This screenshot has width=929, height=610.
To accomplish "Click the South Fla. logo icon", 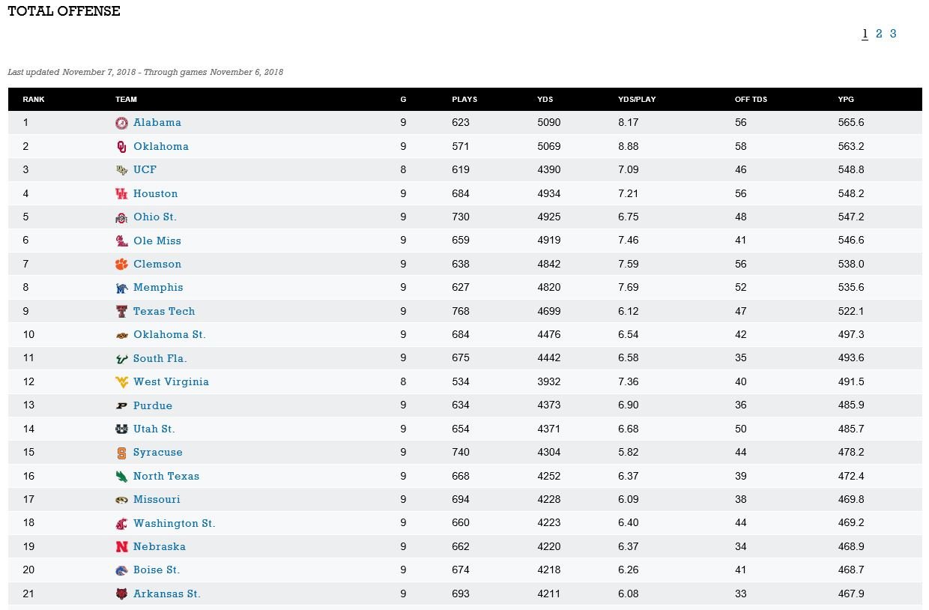I will tap(121, 359).
